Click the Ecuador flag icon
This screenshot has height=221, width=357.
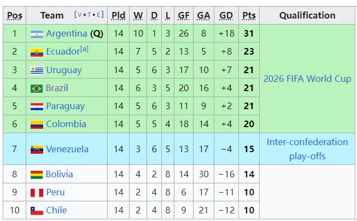tap(37, 52)
